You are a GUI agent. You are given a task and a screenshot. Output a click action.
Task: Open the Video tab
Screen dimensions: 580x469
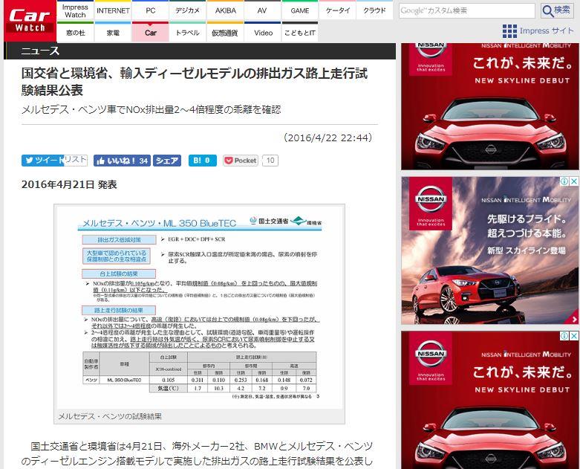pyautogui.click(x=263, y=33)
